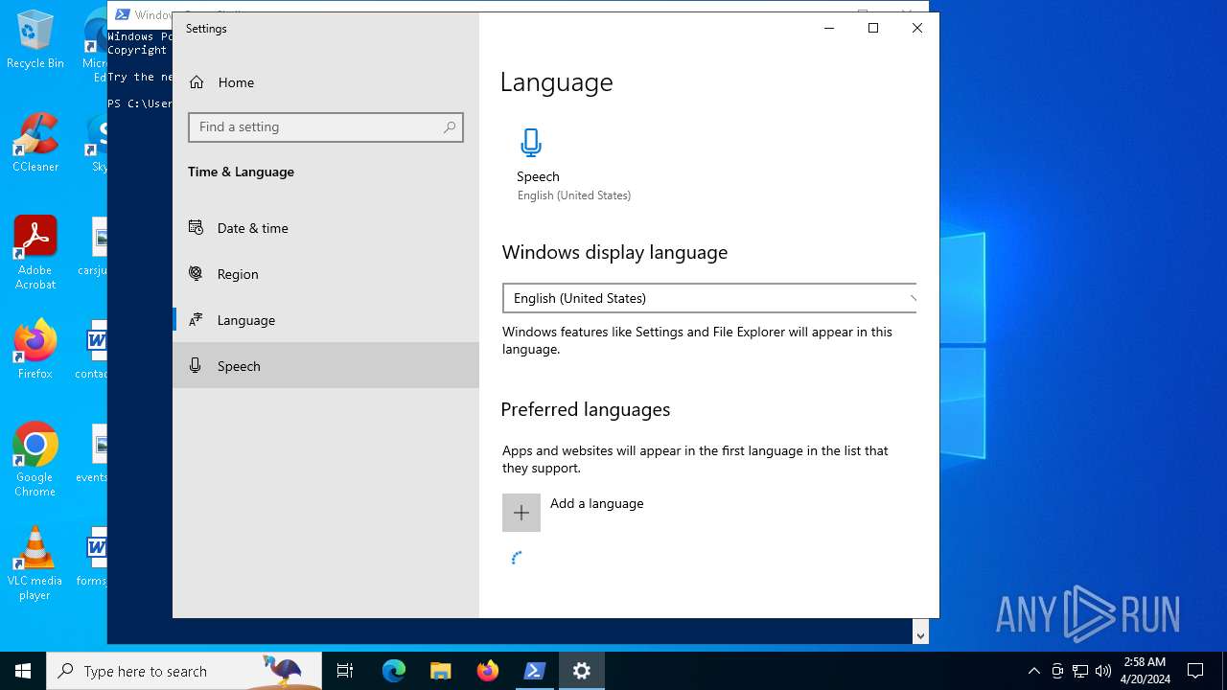The image size is (1227, 690).
Task: Expand the Windows display language dropdown
Action: coord(709,298)
